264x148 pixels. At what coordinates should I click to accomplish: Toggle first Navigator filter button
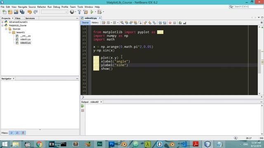(x=12, y=133)
